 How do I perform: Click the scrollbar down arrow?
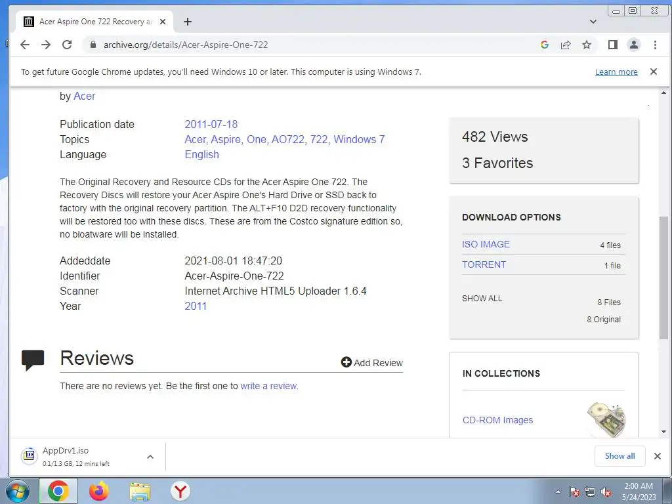click(x=663, y=432)
